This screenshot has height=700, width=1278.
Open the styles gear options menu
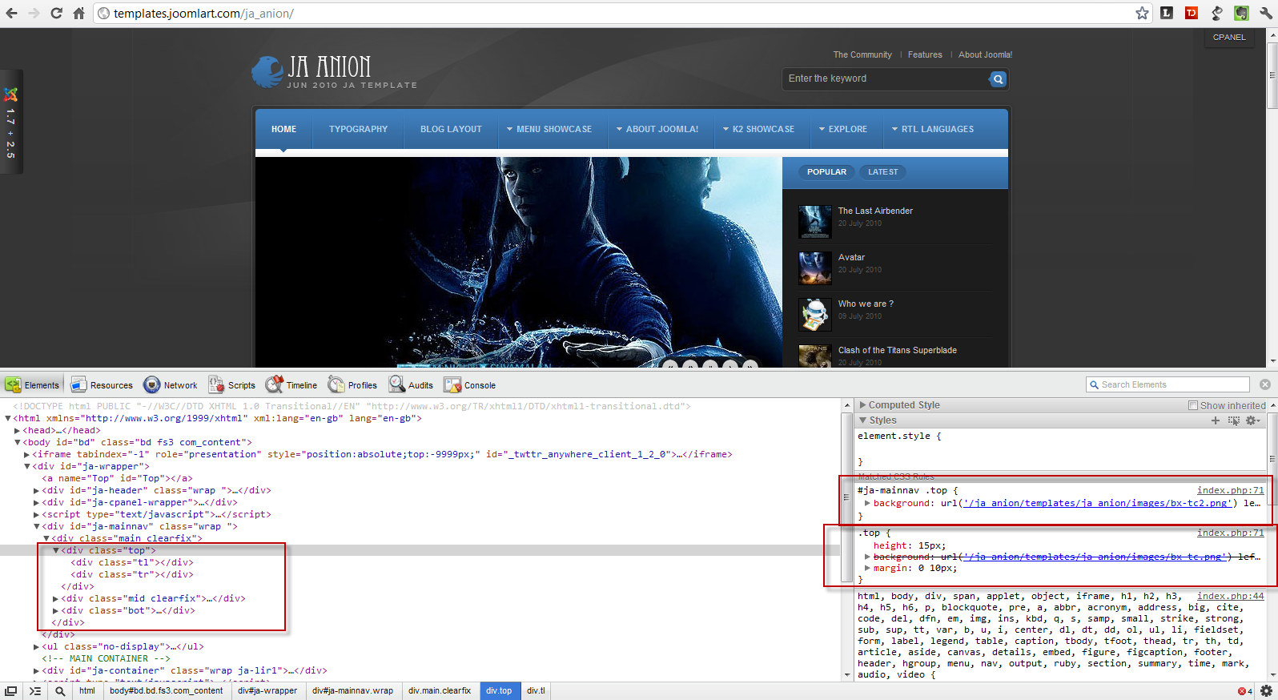pos(1253,420)
